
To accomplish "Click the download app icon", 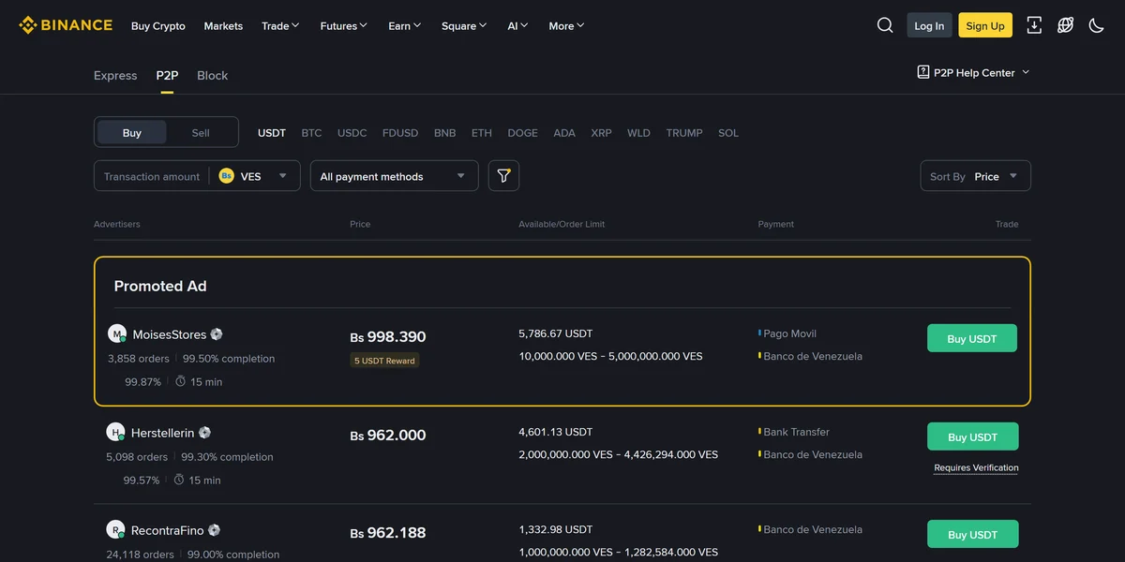I will pos(1034,25).
